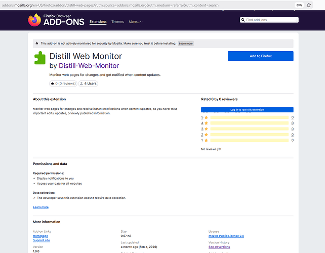Click the 1-star rating row star
Viewport: 325px width, 253px height.
tap(206, 140)
